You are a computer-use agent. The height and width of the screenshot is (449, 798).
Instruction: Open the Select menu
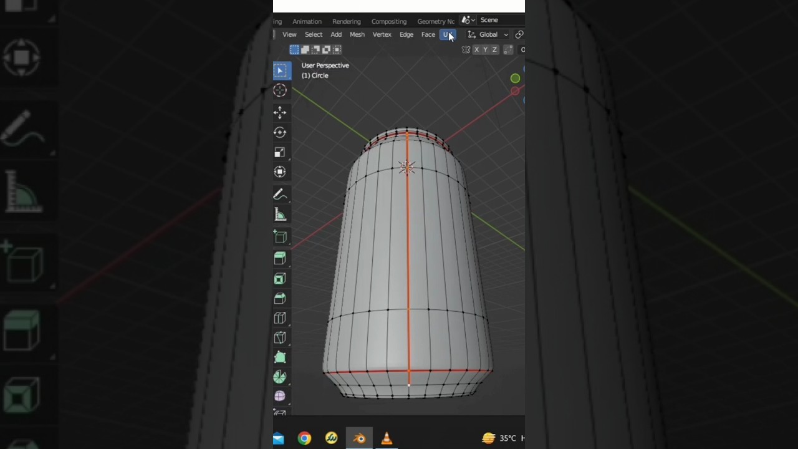click(314, 35)
